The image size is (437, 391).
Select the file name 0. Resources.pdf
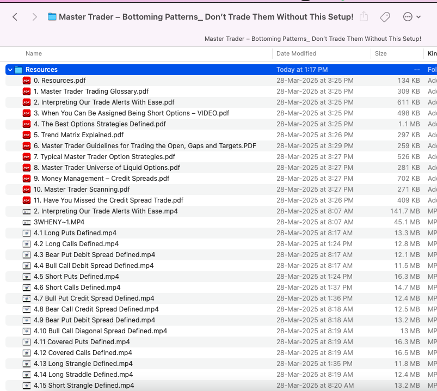click(60, 81)
